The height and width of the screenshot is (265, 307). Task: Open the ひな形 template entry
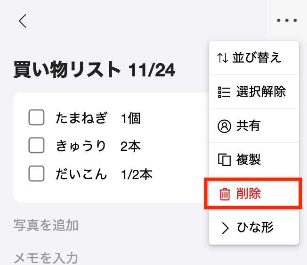coord(254,228)
